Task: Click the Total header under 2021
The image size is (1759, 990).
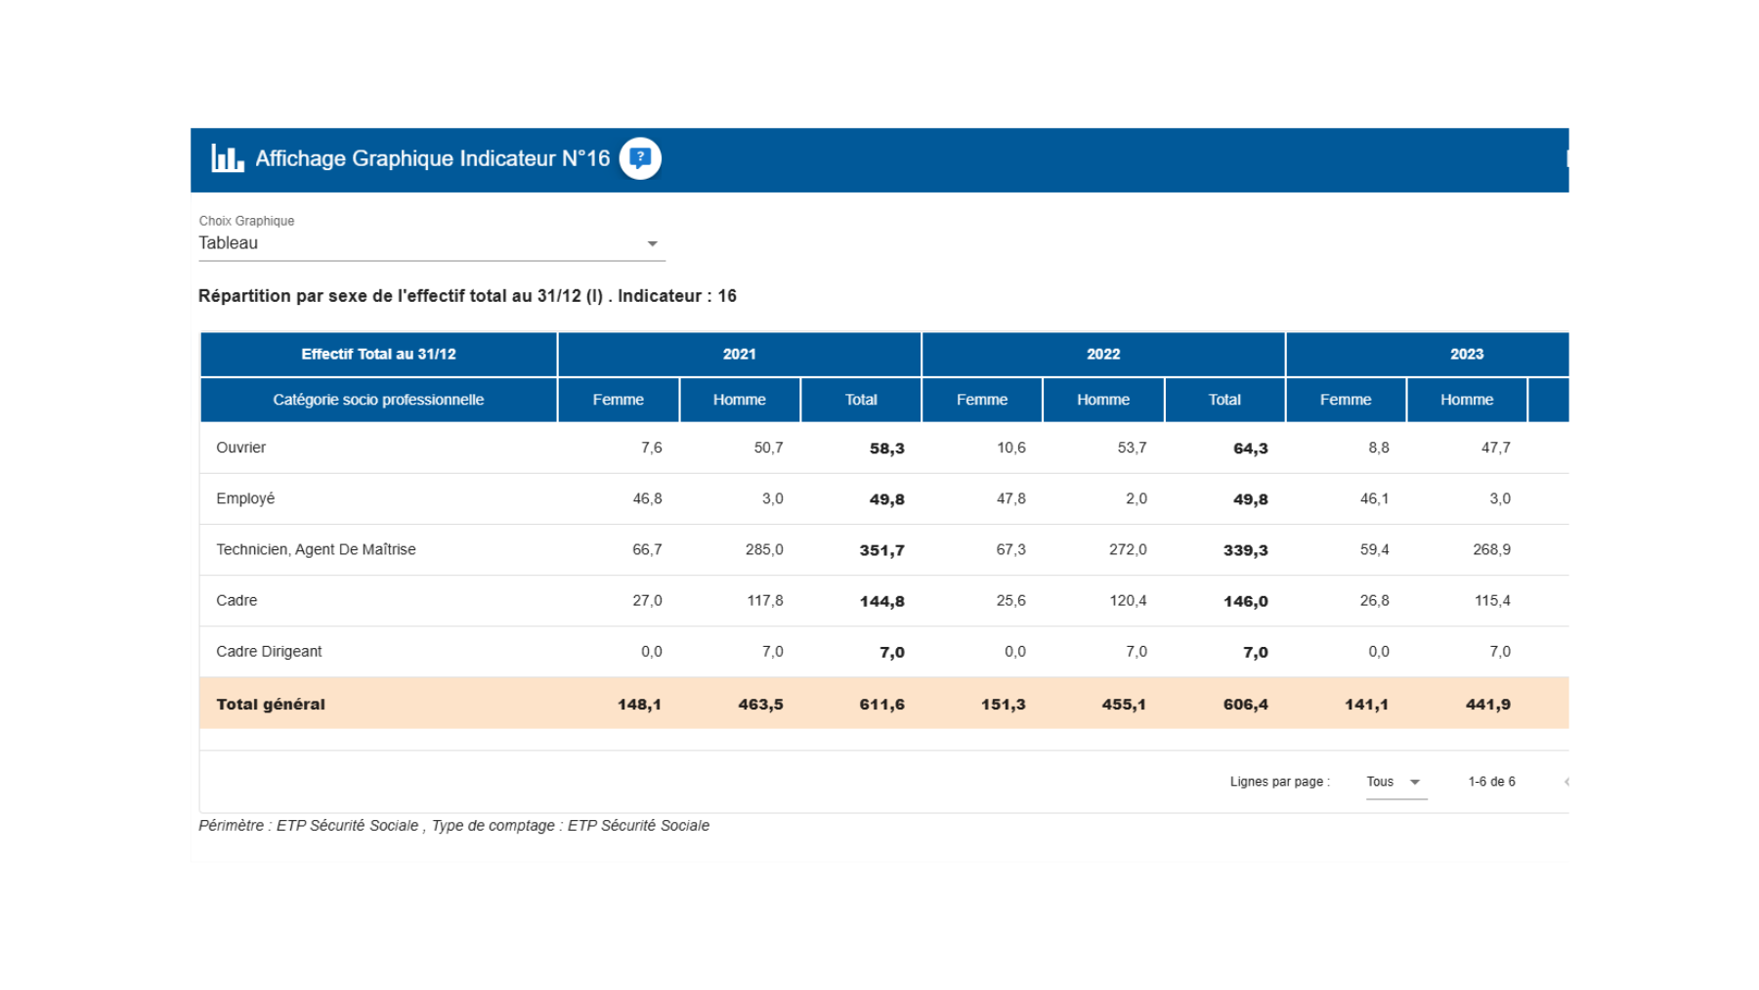Action: pyautogui.click(x=860, y=400)
